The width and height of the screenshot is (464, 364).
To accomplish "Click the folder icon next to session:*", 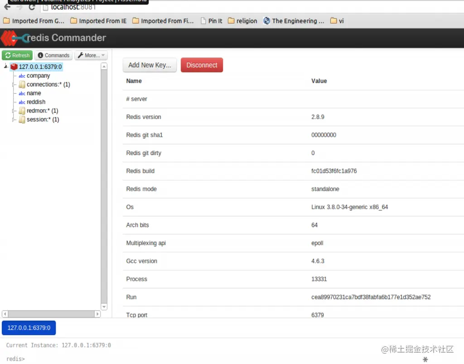I will [x=22, y=119].
